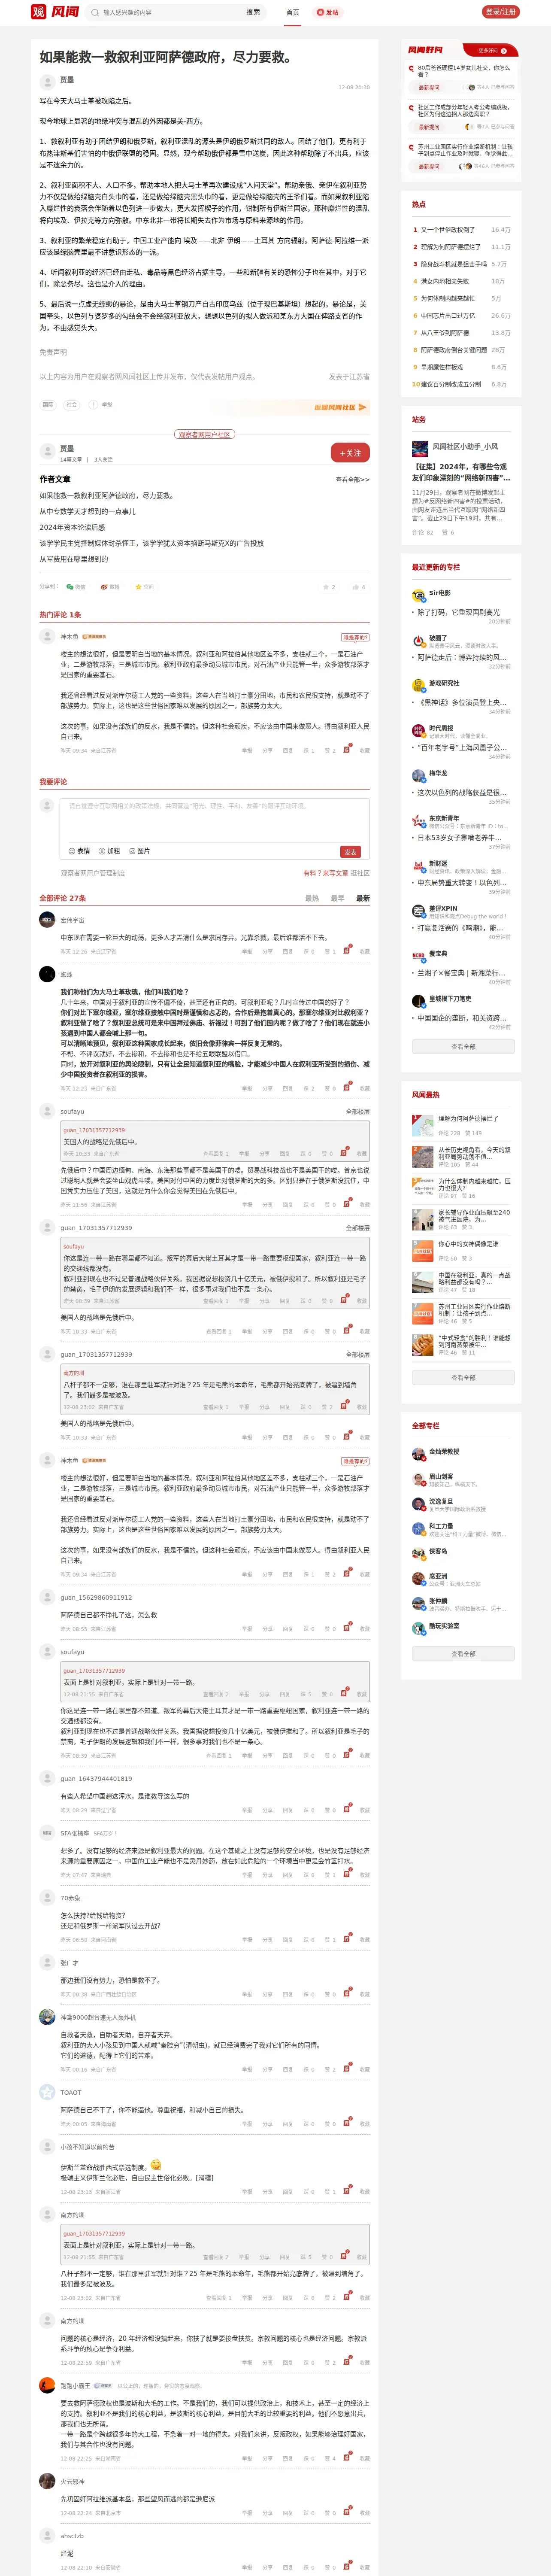Sort comments by 最新 tab
Viewport: 551px width, 2576px height.
coord(363,898)
